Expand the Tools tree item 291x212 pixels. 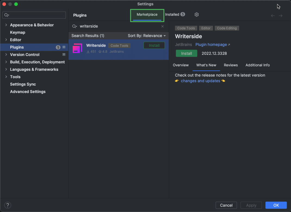click(x=6, y=77)
